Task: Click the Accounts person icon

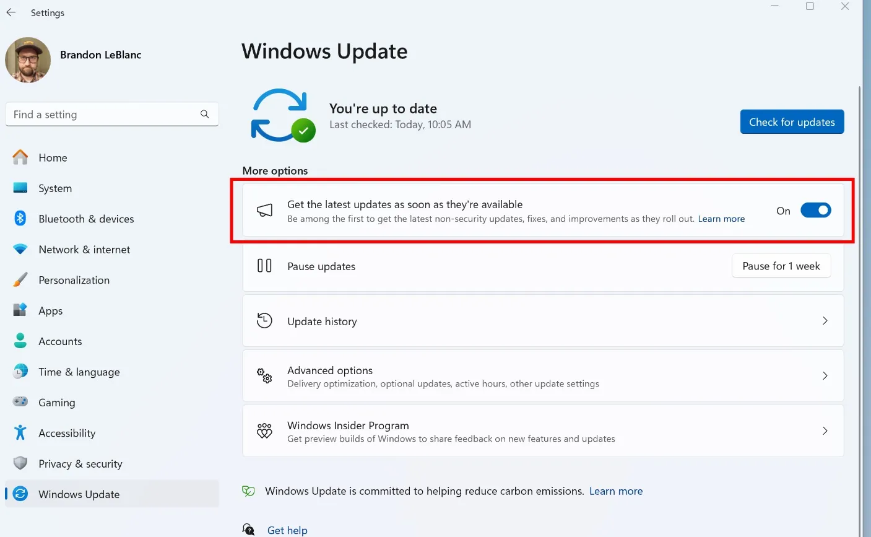Action: [20, 341]
